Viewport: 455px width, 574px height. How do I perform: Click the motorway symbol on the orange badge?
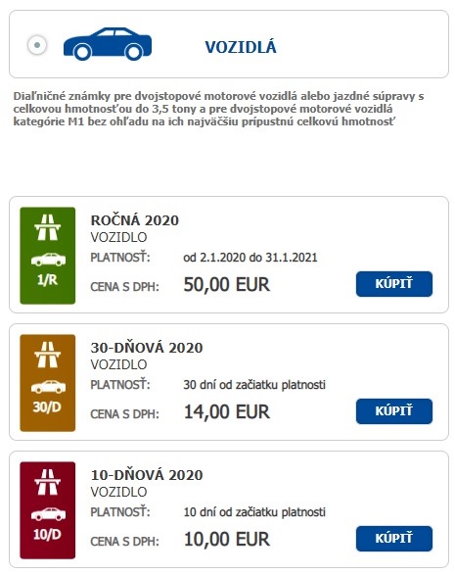click(48, 355)
